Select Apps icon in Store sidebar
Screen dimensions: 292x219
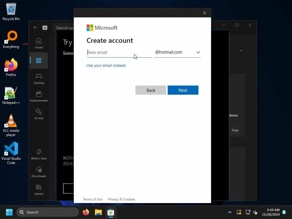coord(39,60)
